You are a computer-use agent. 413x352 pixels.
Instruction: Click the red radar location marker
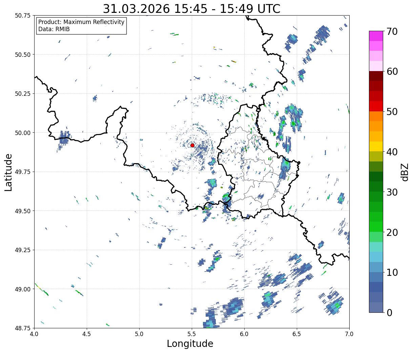(192, 145)
